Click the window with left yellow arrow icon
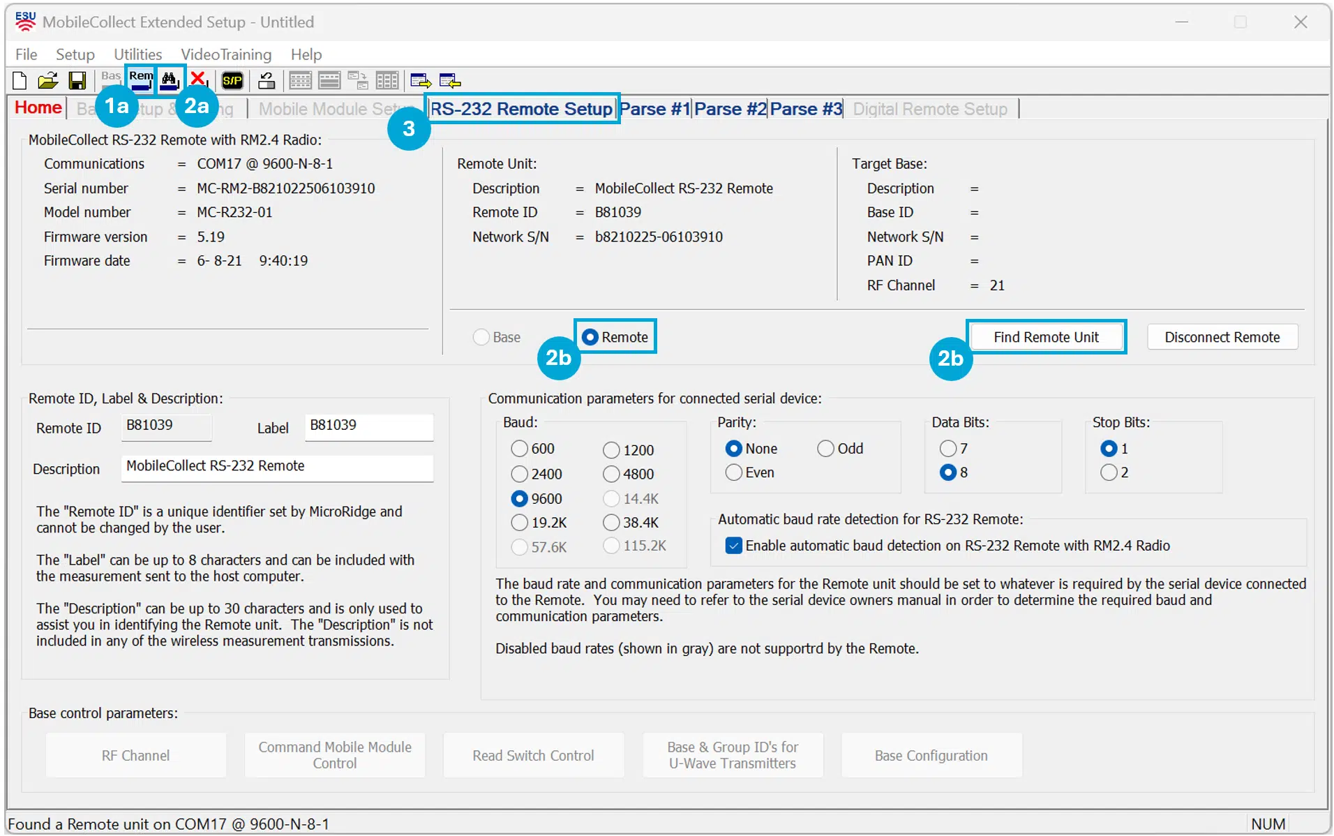 450,81
